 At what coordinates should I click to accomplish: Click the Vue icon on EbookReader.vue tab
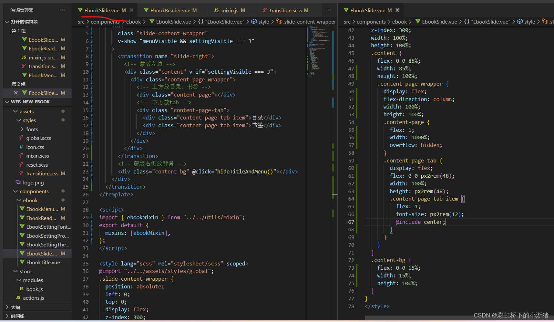[x=146, y=10]
